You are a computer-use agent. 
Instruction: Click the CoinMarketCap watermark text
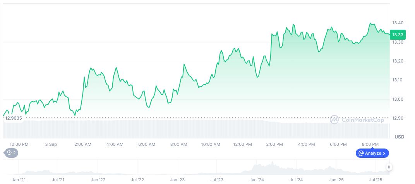(362, 120)
